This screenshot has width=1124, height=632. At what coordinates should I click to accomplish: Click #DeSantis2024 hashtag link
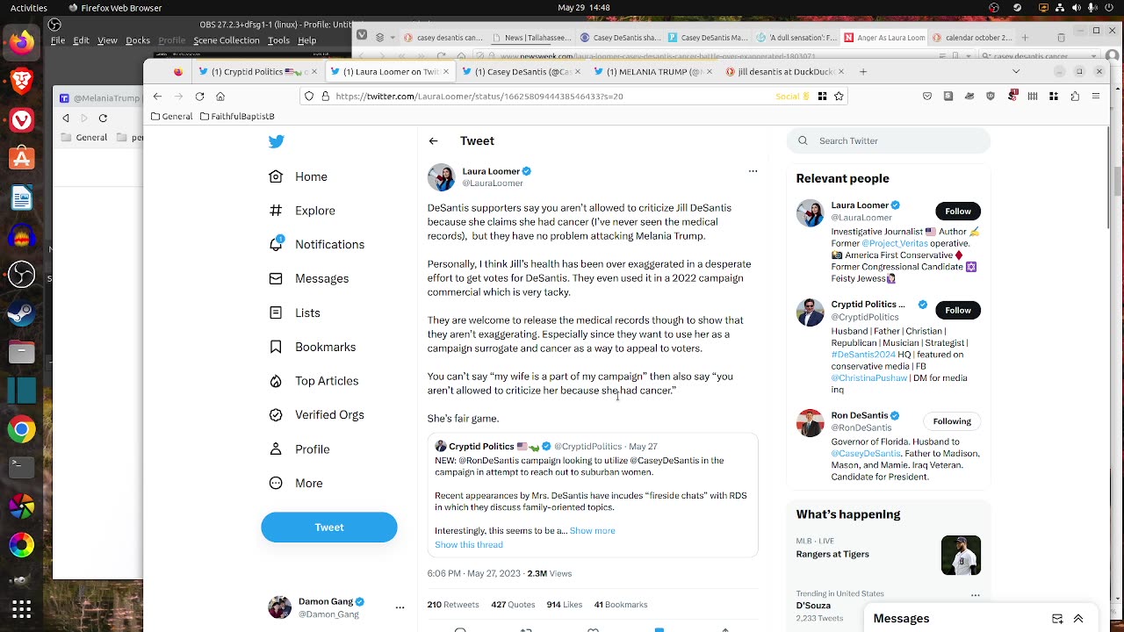(863, 355)
